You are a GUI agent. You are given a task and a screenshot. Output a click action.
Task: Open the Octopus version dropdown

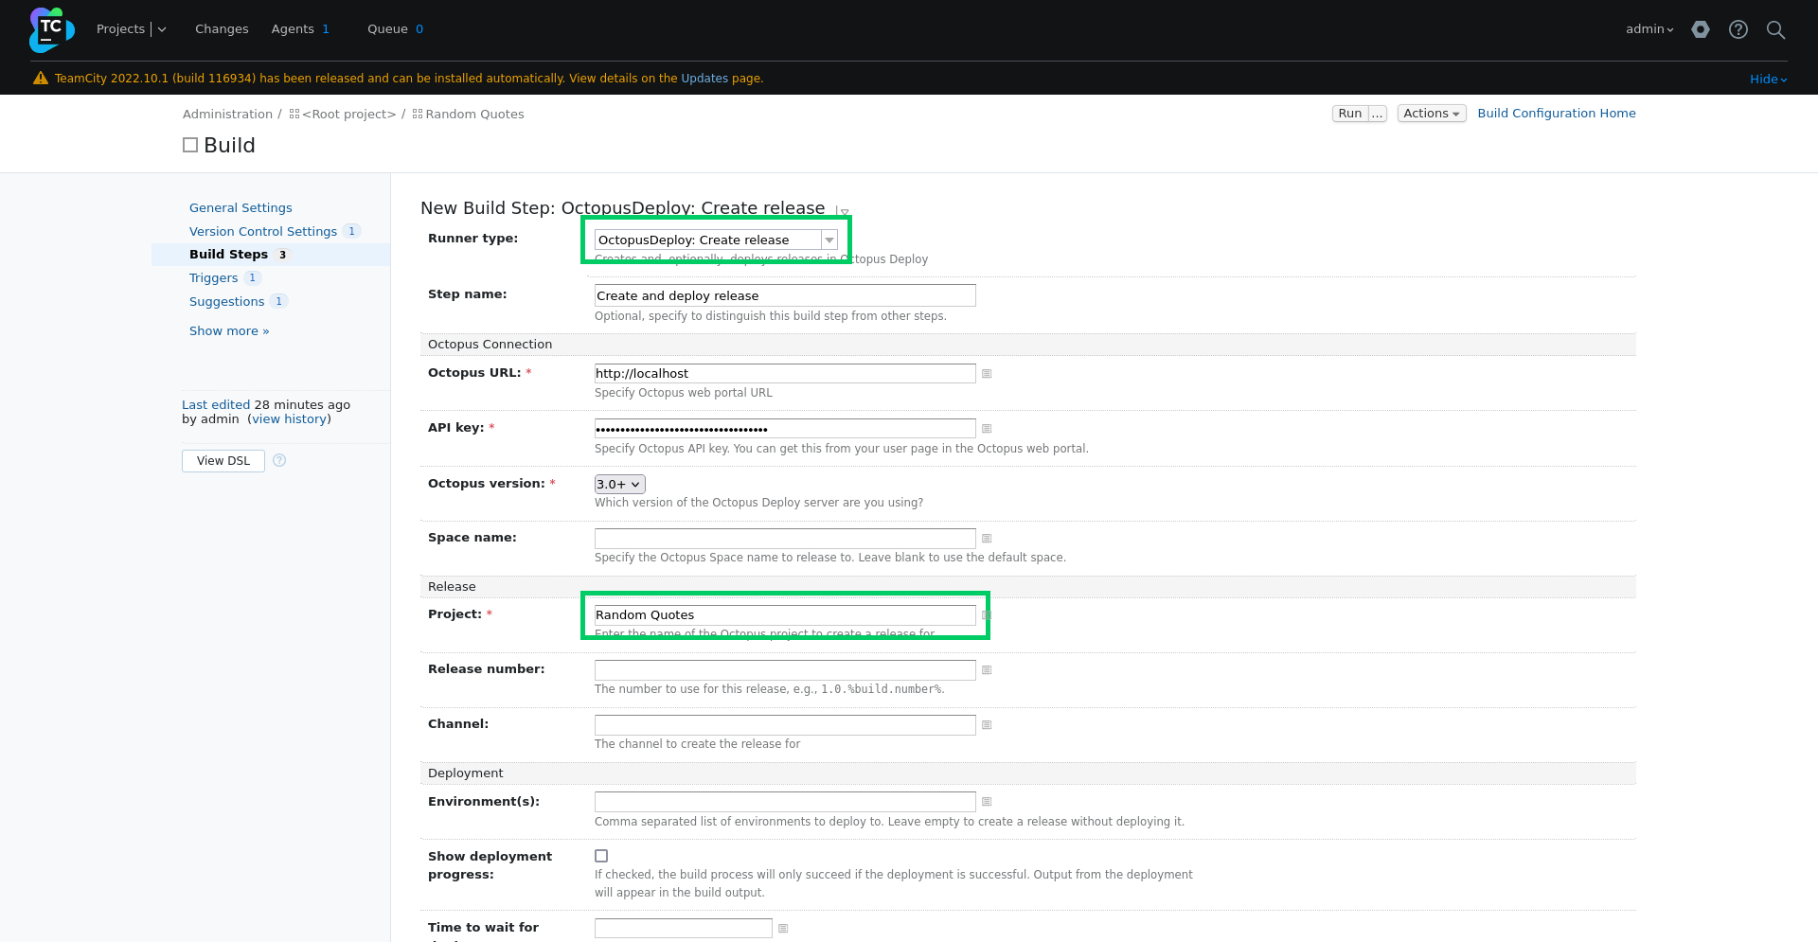click(620, 484)
